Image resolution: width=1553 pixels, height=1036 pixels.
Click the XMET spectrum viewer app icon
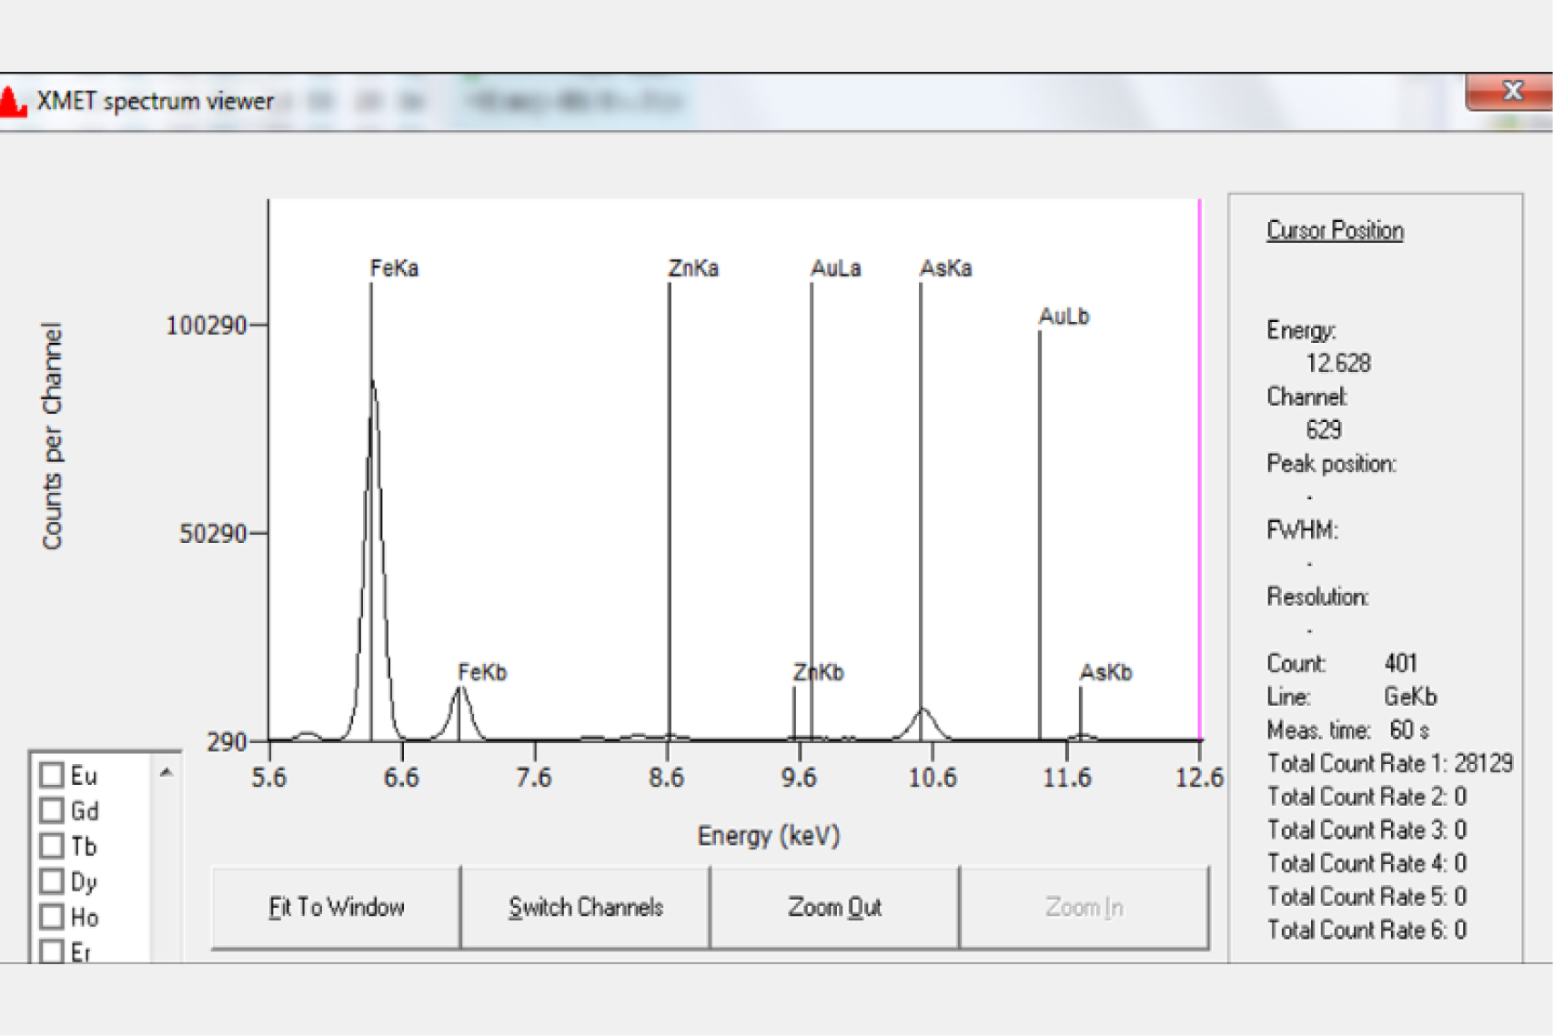click(13, 101)
